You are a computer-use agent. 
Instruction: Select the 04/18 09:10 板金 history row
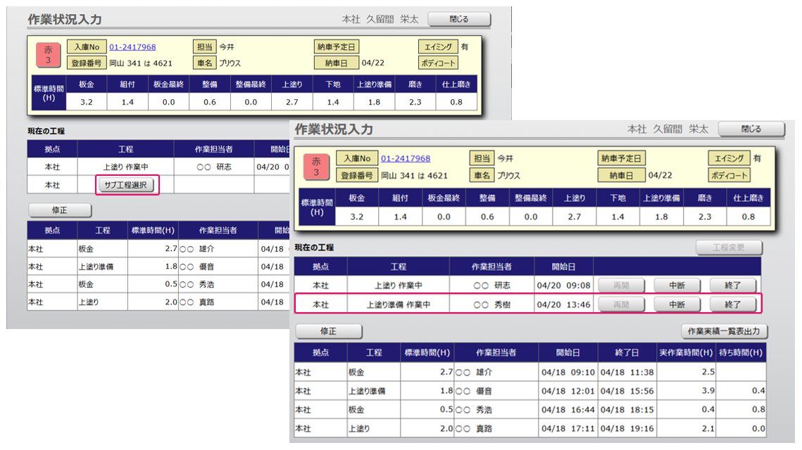(x=530, y=371)
